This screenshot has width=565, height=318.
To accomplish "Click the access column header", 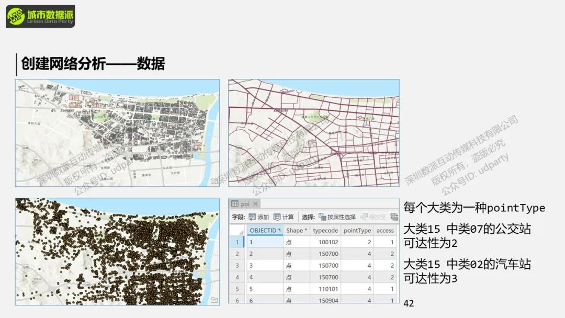I will (x=385, y=231).
